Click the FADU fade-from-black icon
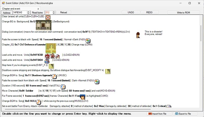Viewport: 204px width, 117px height. coord(97,81)
